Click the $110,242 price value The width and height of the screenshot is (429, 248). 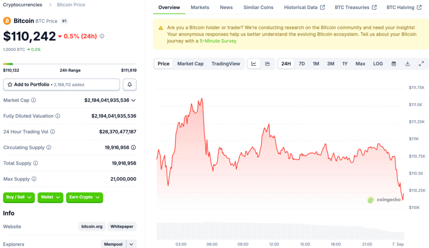[x=30, y=36]
